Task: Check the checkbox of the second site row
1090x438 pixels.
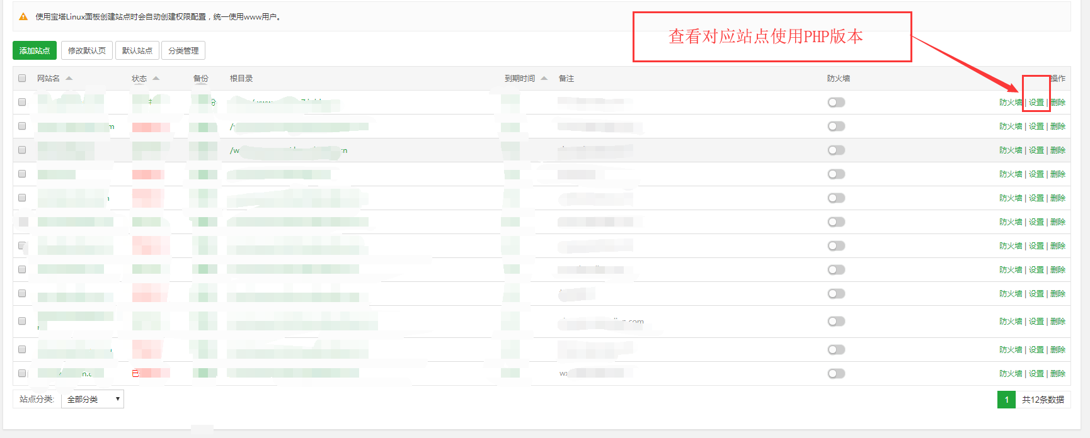Action: tap(22, 126)
